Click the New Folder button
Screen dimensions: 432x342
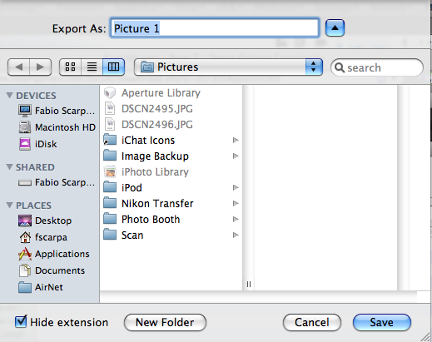pos(165,322)
